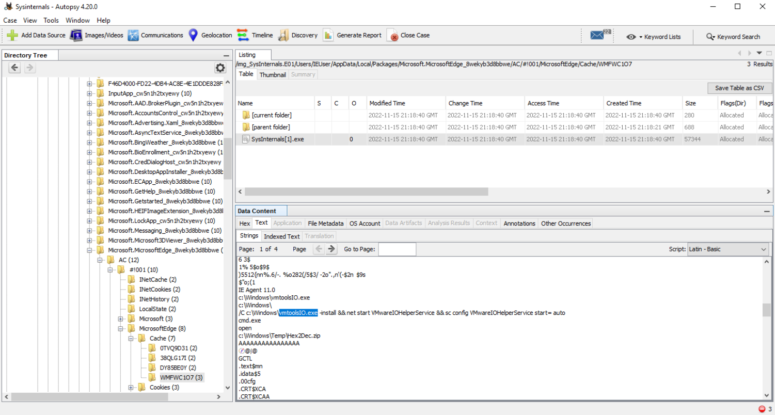
Task: Go to the previous strings page arrow
Action: 319,249
